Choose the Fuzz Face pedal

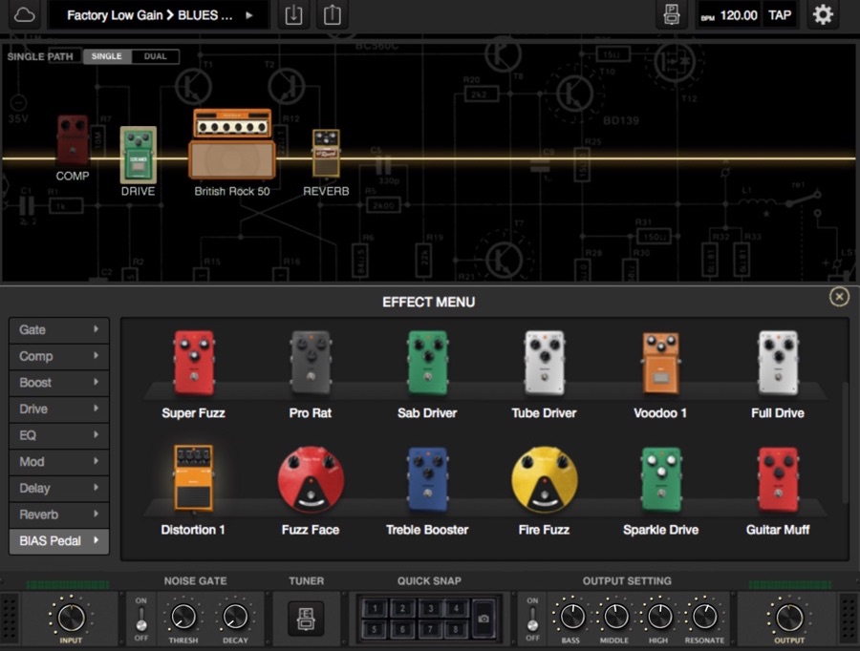(x=311, y=479)
